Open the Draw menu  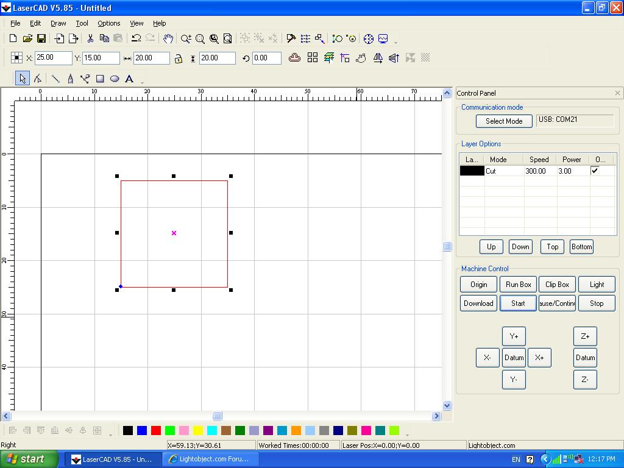point(58,23)
